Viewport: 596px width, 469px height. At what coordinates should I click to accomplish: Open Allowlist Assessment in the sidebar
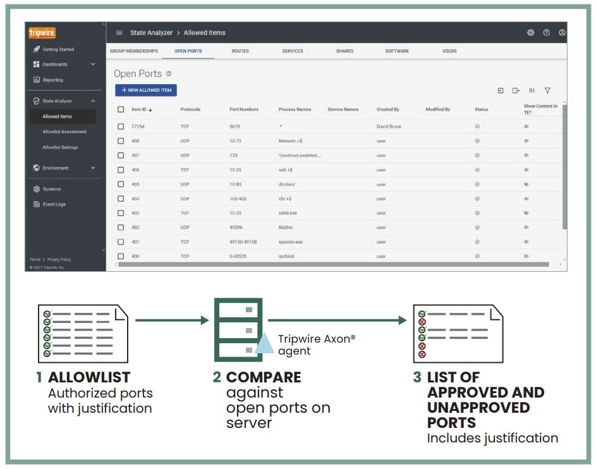click(x=64, y=132)
